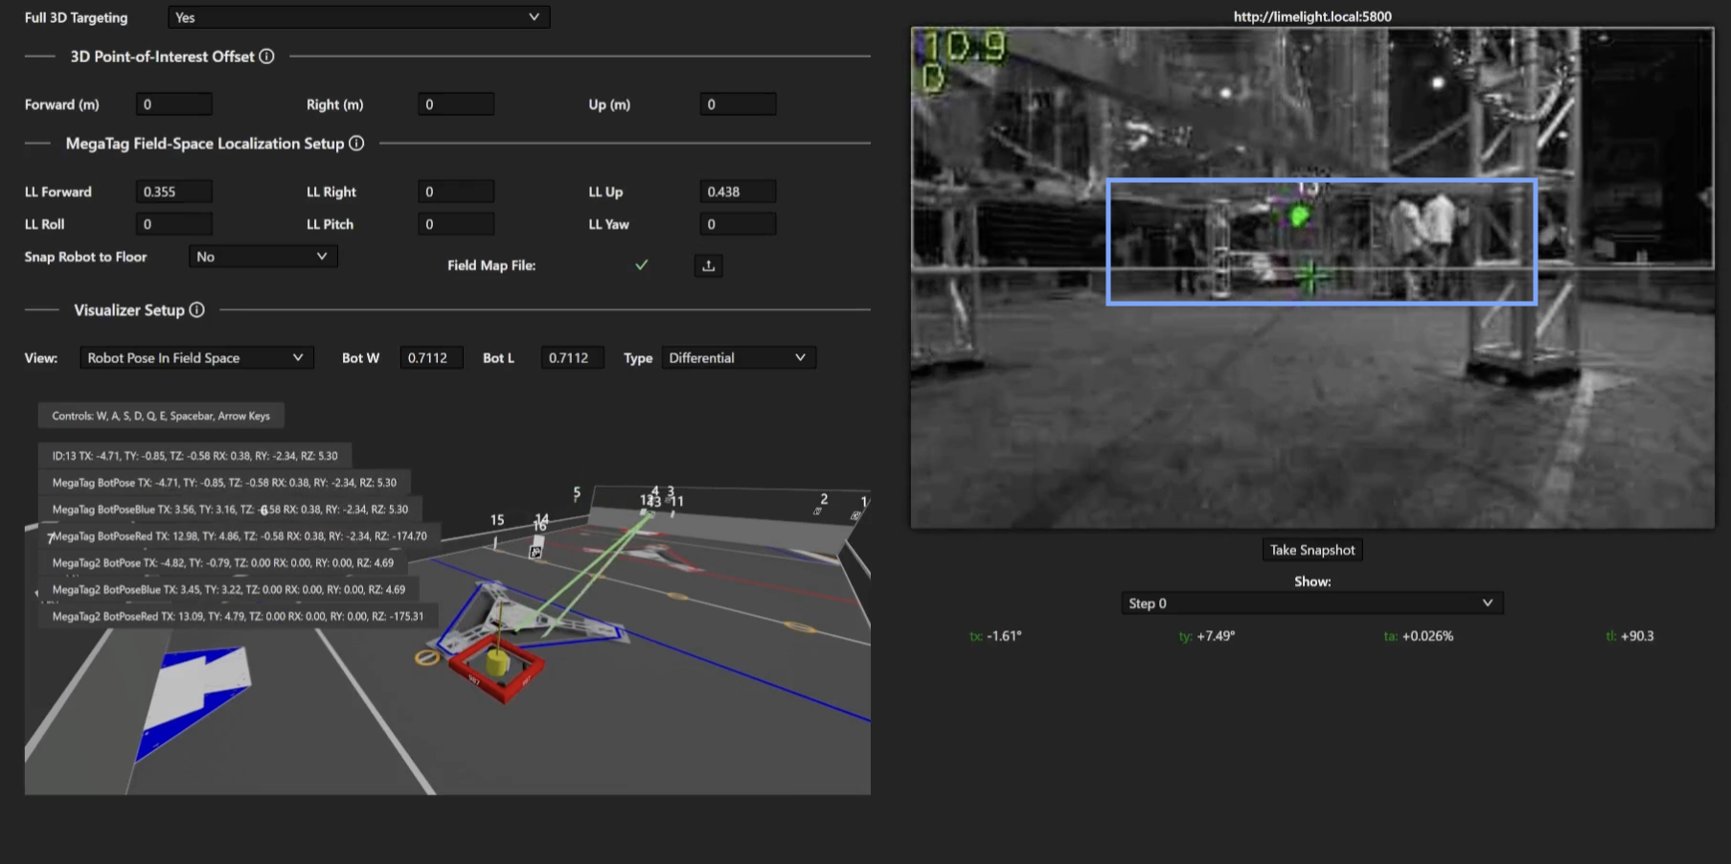
Task: Select the LL Up value field
Action: point(737,192)
